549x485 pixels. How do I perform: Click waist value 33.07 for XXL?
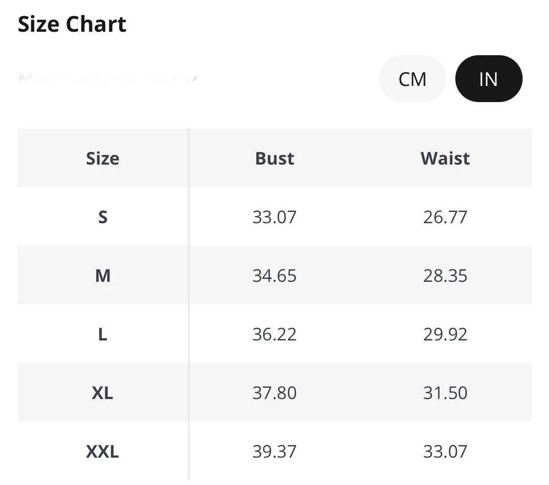coord(445,451)
